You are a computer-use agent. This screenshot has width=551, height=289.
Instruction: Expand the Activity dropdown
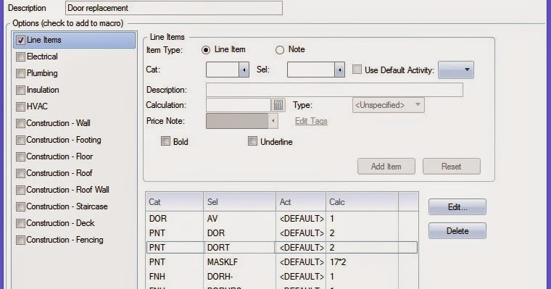coord(456,70)
